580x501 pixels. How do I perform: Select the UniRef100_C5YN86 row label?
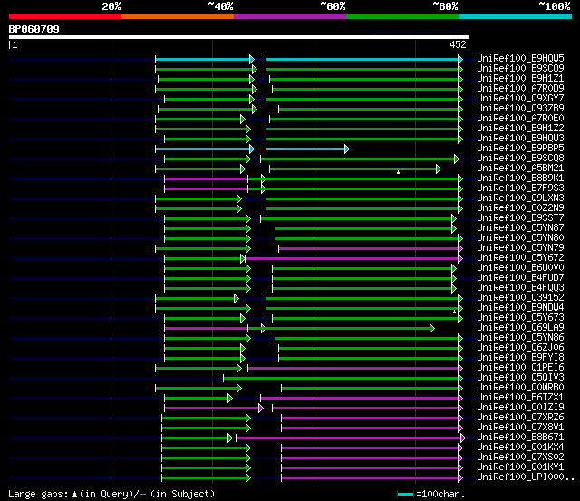pos(520,338)
